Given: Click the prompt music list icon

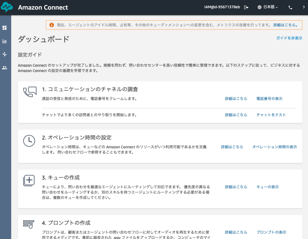Looking at the screenshot, I should (x=29, y=224).
